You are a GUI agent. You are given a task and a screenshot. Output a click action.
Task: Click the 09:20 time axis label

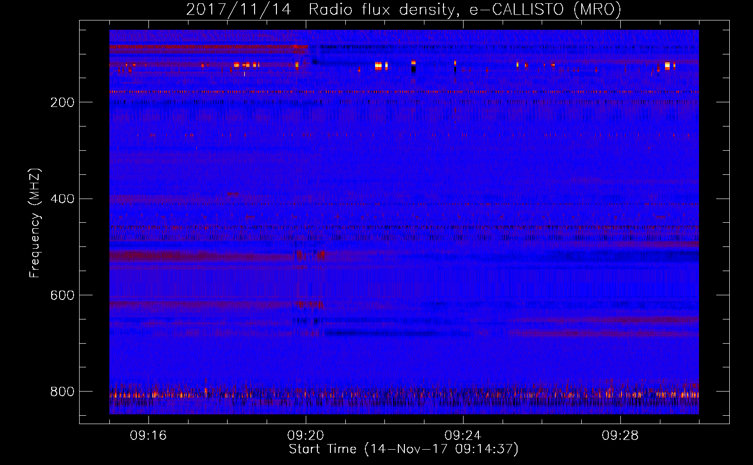click(x=306, y=436)
